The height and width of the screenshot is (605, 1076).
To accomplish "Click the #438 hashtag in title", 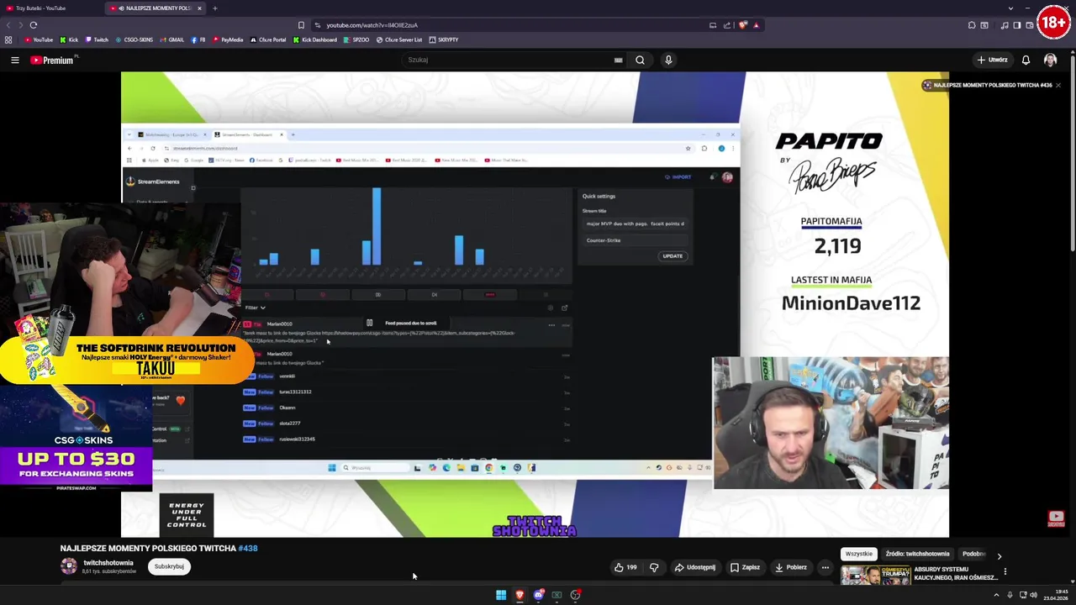I will click(248, 548).
